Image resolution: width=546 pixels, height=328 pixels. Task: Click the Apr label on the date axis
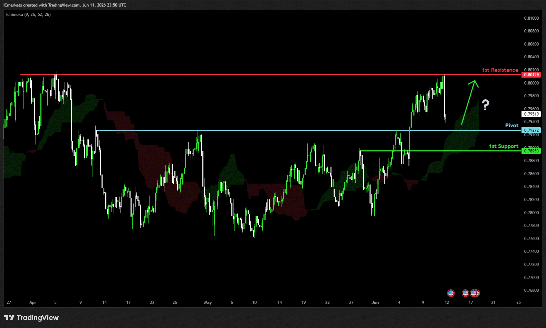point(33,302)
